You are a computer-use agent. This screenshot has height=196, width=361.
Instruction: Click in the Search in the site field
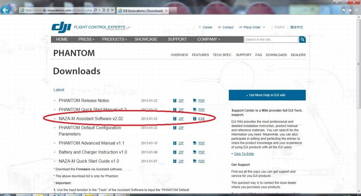click(x=271, y=39)
